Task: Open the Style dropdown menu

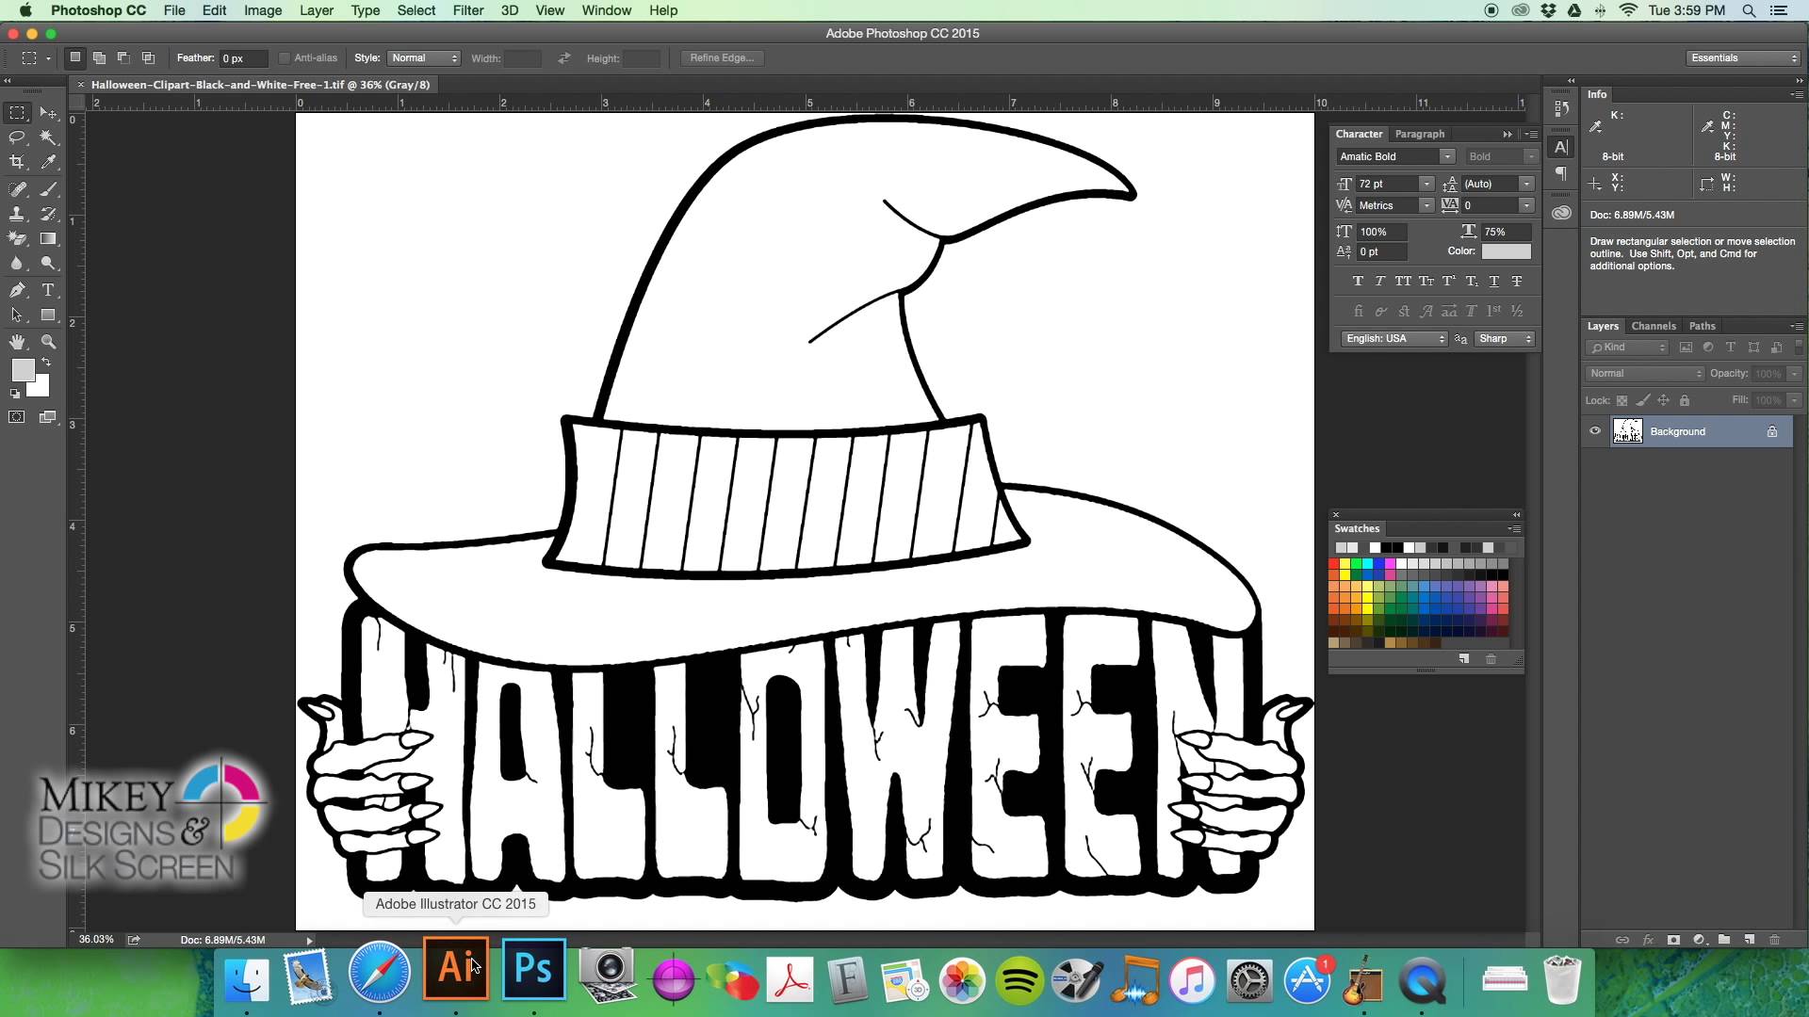Action: tap(424, 57)
